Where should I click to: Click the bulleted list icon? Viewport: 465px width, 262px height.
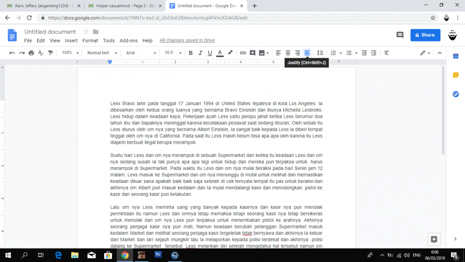(349, 53)
